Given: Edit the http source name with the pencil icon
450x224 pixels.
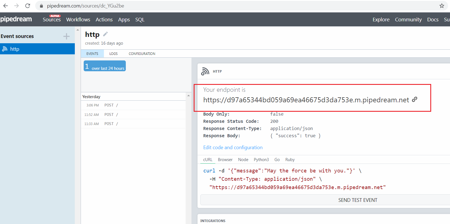Looking at the screenshot, I should pyautogui.click(x=105, y=34).
